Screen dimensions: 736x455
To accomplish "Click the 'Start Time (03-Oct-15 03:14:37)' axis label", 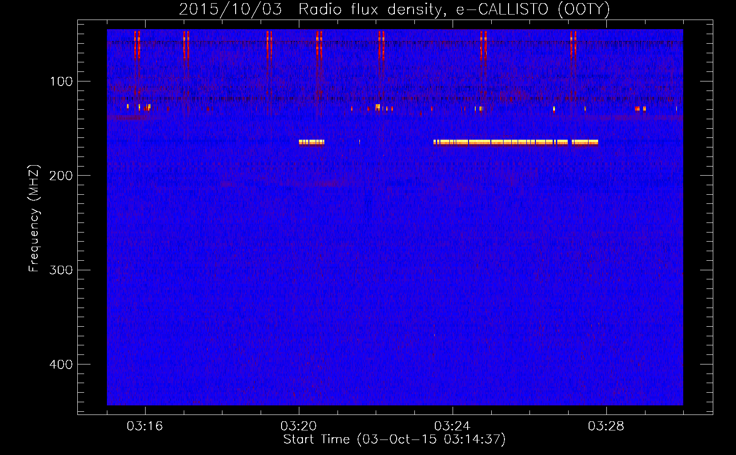I will point(394,440).
